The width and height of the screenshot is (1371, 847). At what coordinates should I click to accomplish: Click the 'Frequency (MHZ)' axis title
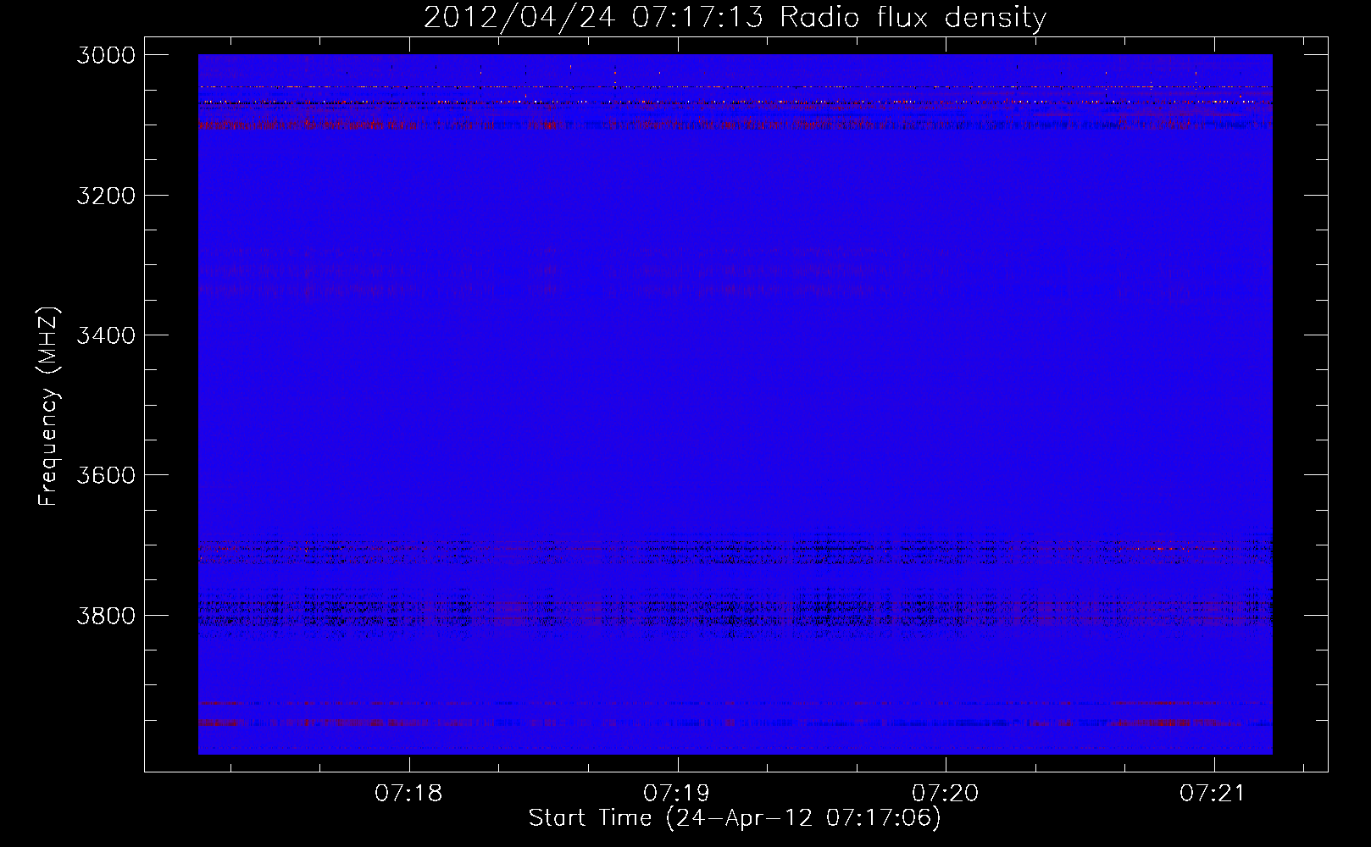(49, 407)
